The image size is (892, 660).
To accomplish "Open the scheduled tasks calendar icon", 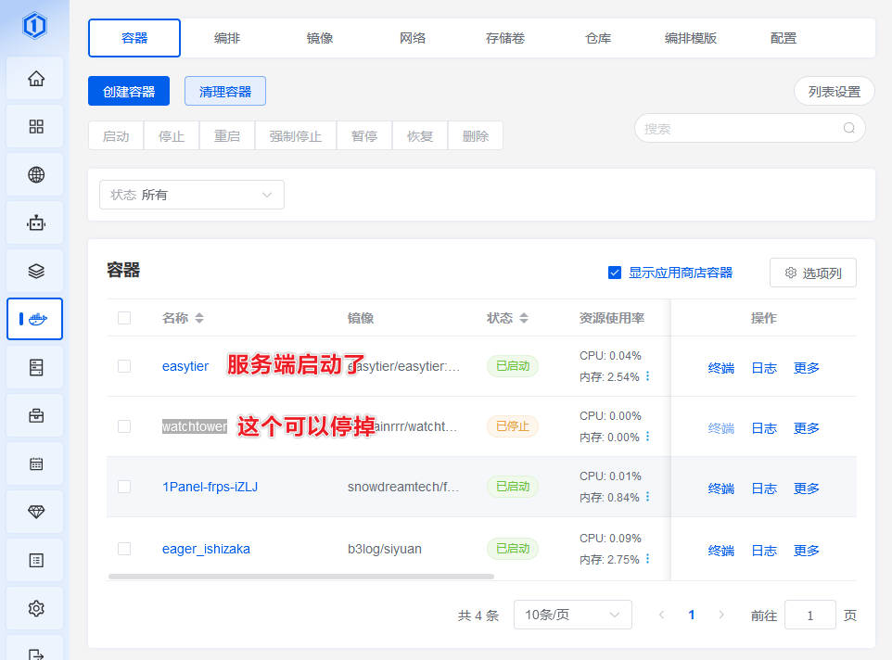I will 34,463.
